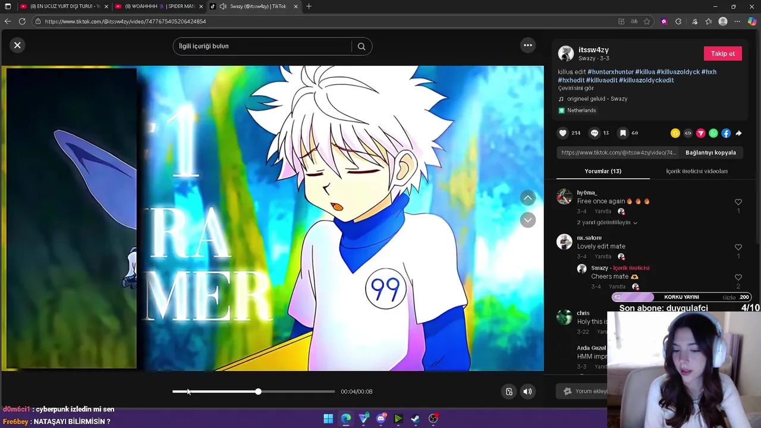The width and height of the screenshot is (761, 428).
Task: Bookmark the video with save icon
Action: pyautogui.click(x=622, y=133)
